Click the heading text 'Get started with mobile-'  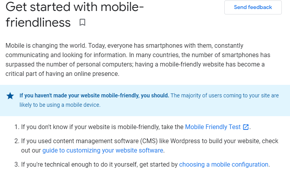click(75, 7)
